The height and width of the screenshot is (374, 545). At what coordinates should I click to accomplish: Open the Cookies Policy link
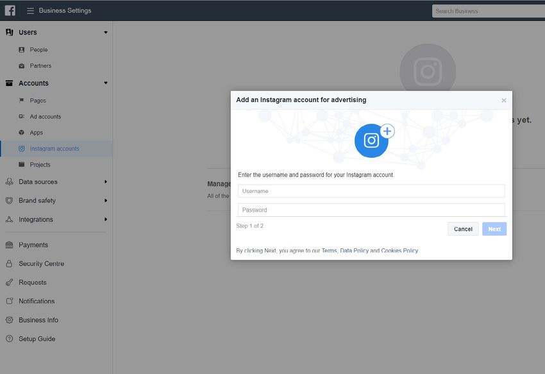point(399,250)
